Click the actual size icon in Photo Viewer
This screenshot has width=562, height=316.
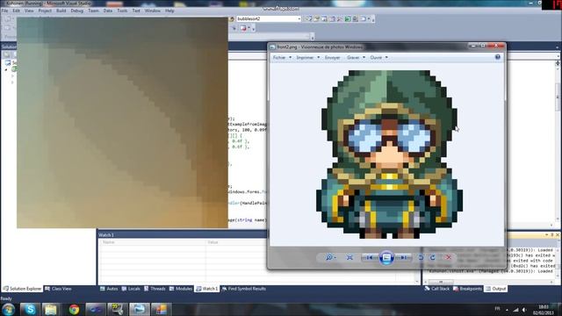pyautogui.click(x=349, y=257)
